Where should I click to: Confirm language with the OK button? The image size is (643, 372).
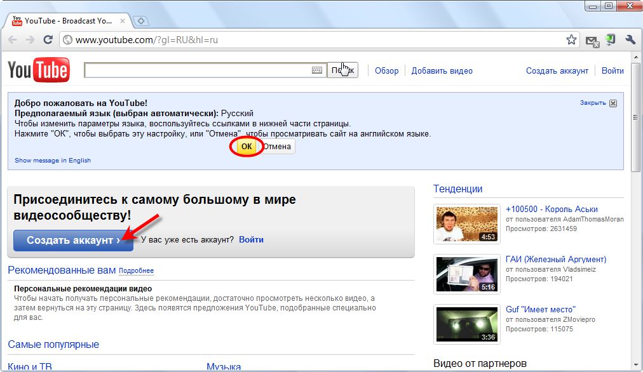[247, 146]
